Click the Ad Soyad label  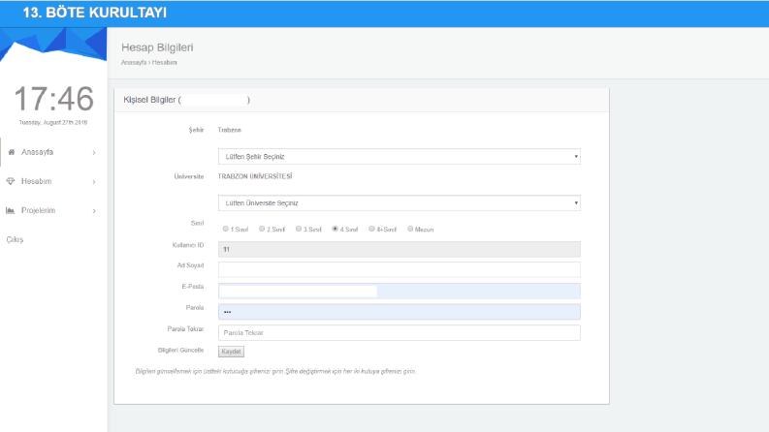pos(190,265)
